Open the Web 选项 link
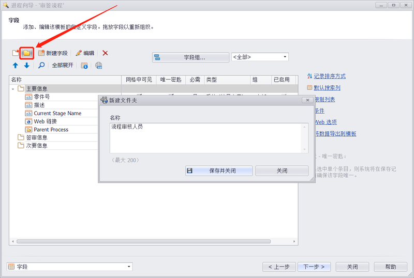The width and height of the screenshot is (414, 278). (x=326, y=122)
